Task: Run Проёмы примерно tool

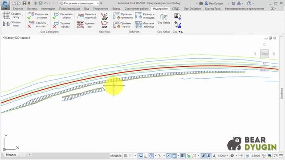Action: [123, 16]
